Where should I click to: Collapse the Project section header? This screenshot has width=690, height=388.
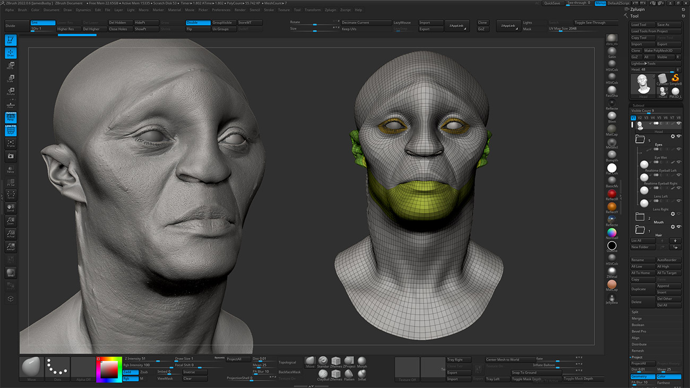pos(637,357)
